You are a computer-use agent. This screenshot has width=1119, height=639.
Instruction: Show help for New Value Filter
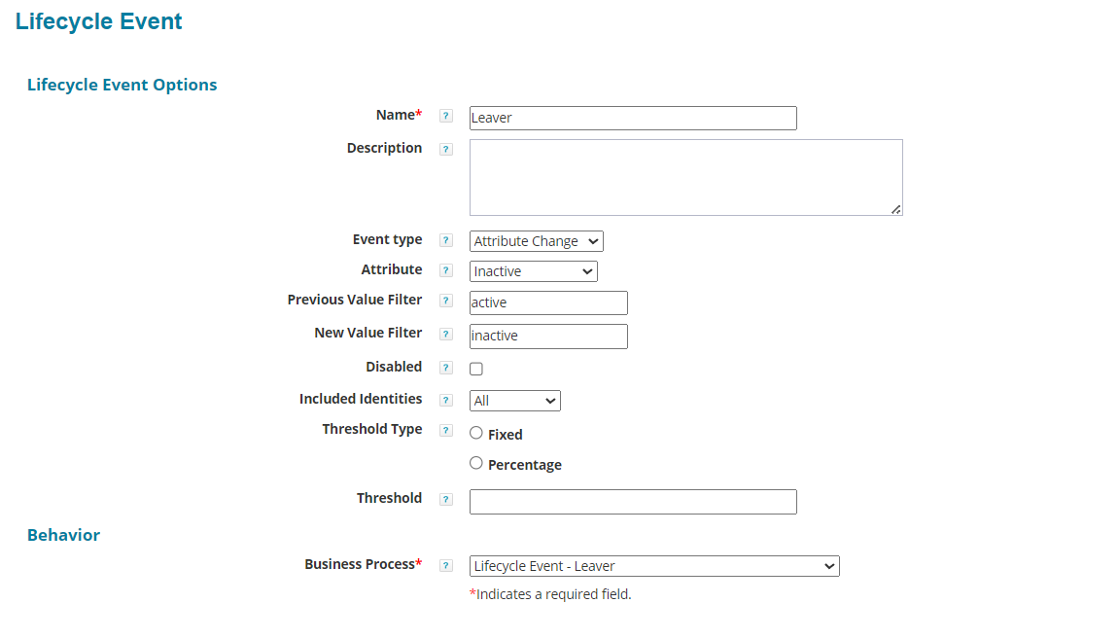(x=446, y=335)
